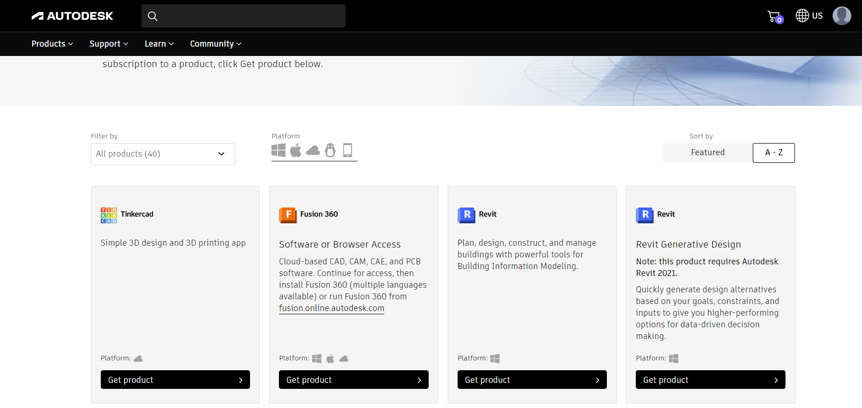This screenshot has height=408, width=862.
Task: Open the shopping cart
Action: [x=775, y=17]
